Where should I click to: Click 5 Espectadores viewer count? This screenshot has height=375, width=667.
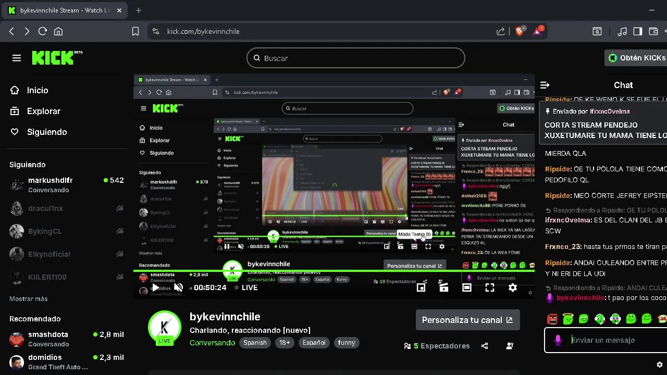437,346
